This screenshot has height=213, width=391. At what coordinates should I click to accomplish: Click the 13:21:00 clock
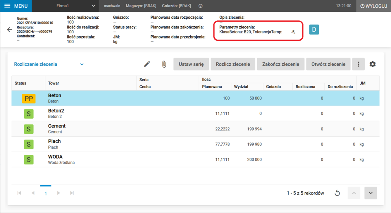coord(344,6)
